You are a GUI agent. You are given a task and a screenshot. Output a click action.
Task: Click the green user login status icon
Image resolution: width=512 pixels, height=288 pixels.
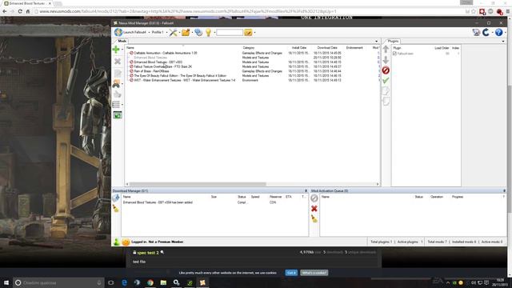point(116,242)
